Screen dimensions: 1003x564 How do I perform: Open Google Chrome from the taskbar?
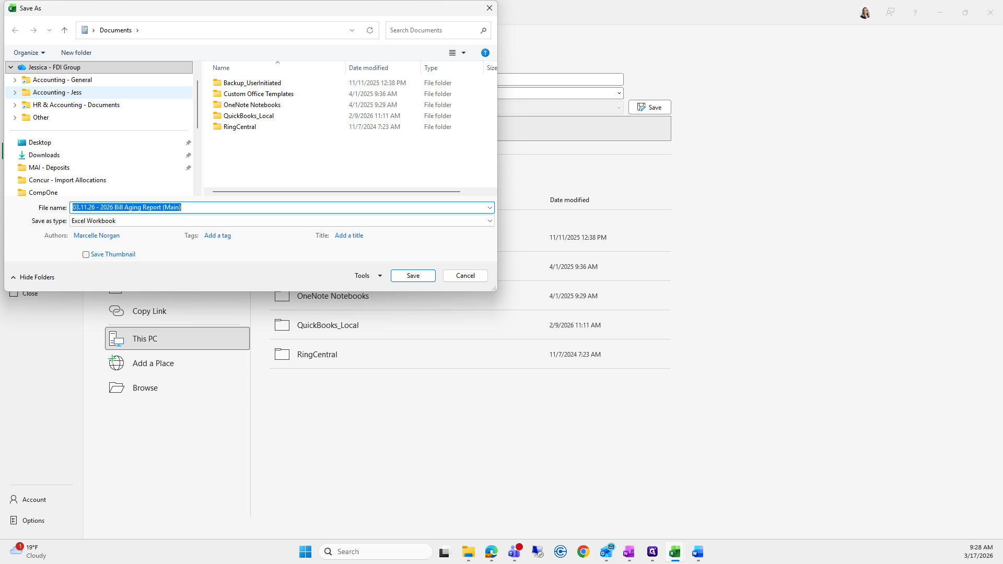pyautogui.click(x=583, y=551)
